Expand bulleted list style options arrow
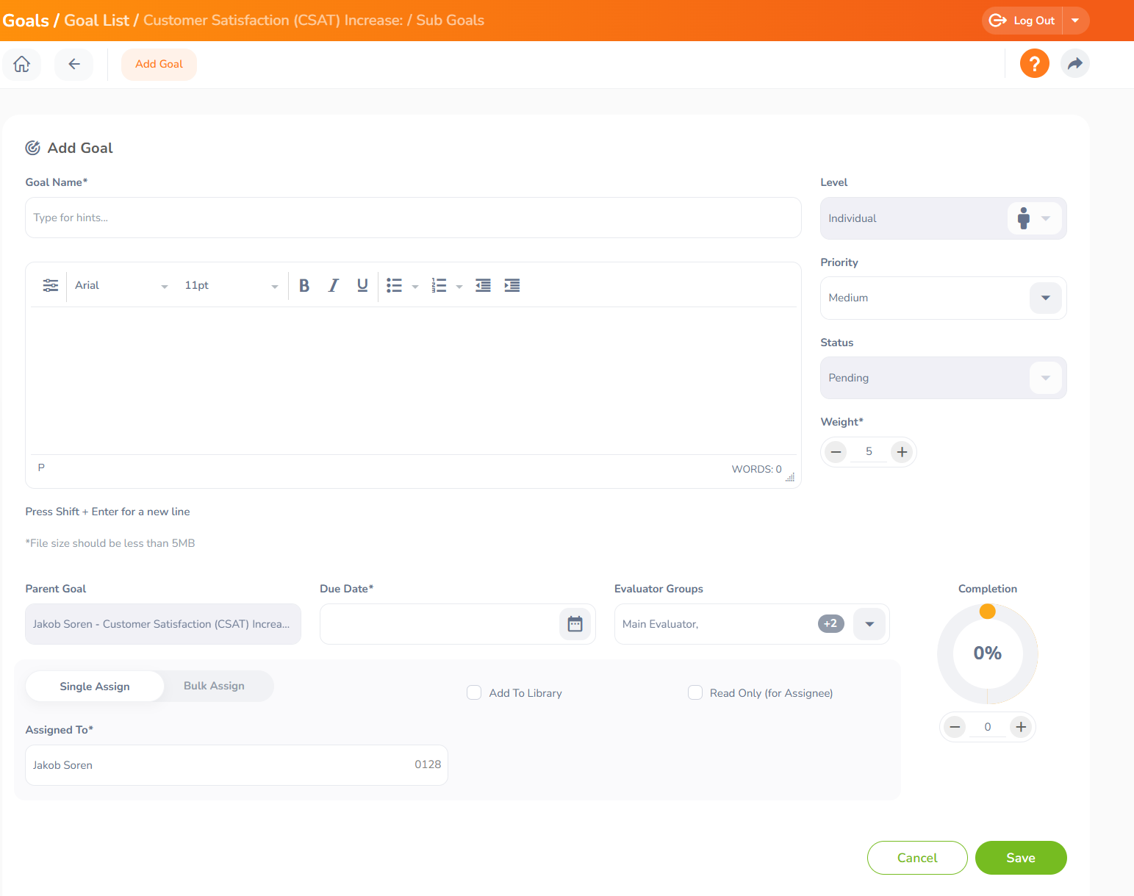Viewport: 1134px width, 896px height. (415, 286)
